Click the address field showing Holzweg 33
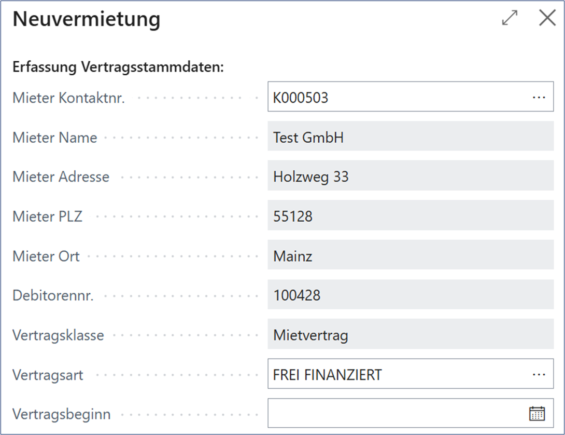 pos(363,176)
